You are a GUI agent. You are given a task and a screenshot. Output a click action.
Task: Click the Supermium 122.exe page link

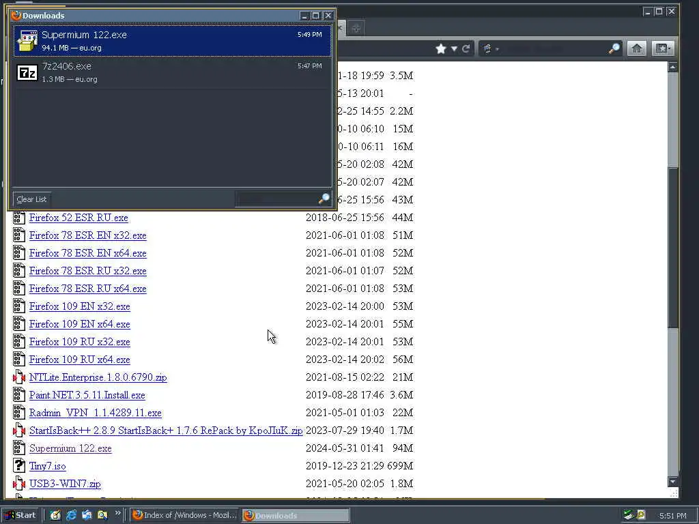[70, 448]
